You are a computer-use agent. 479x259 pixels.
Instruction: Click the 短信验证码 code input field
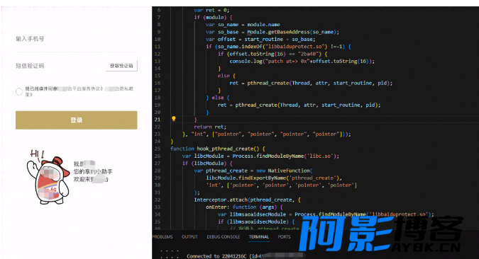(x=60, y=66)
